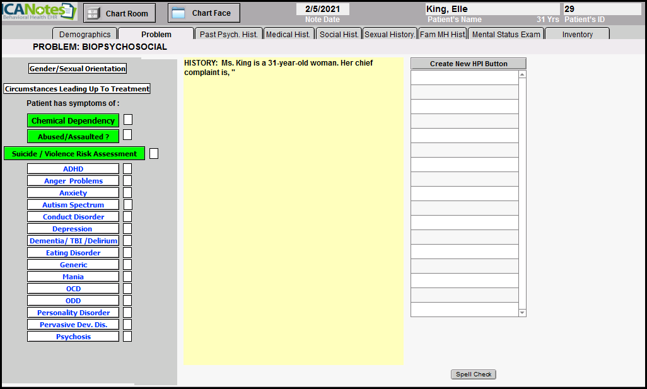Open Gender/Sexual Orientation section
The height and width of the screenshot is (389, 647).
(x=78, y=69)
